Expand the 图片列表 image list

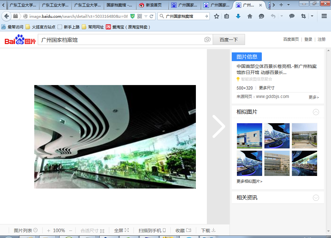(x=26, y=231)
